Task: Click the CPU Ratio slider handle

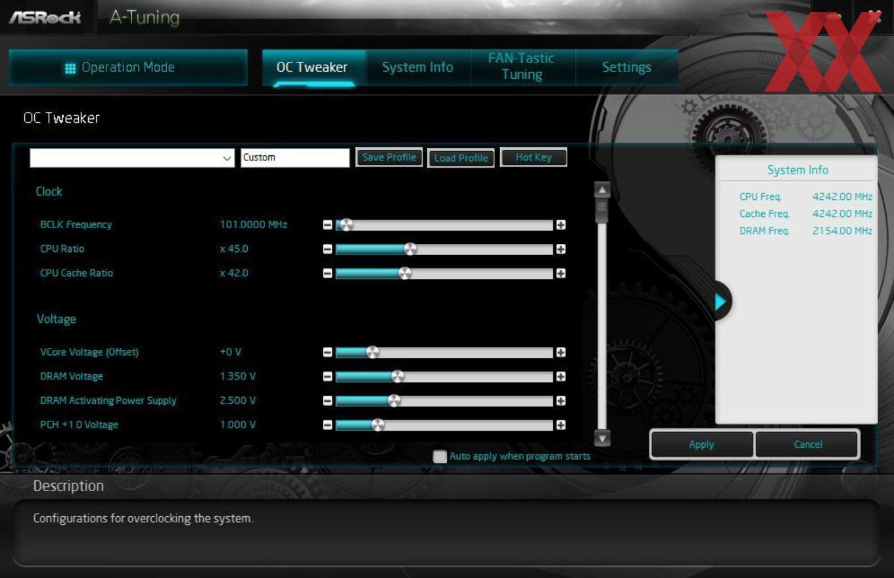Action: pos(410,249)
